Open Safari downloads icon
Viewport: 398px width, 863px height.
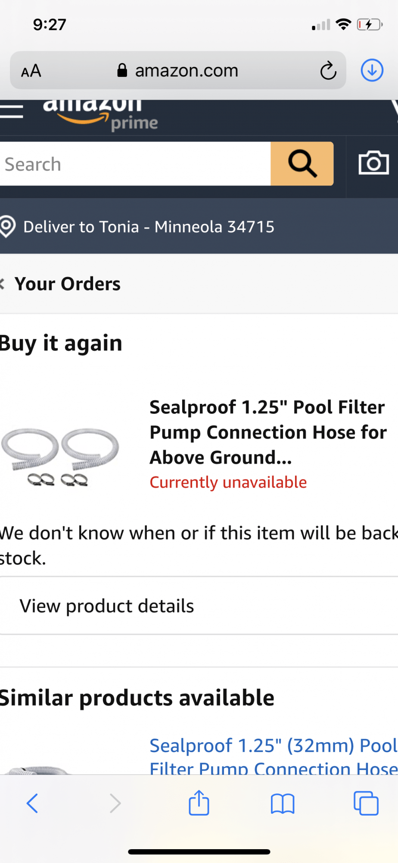372,70
